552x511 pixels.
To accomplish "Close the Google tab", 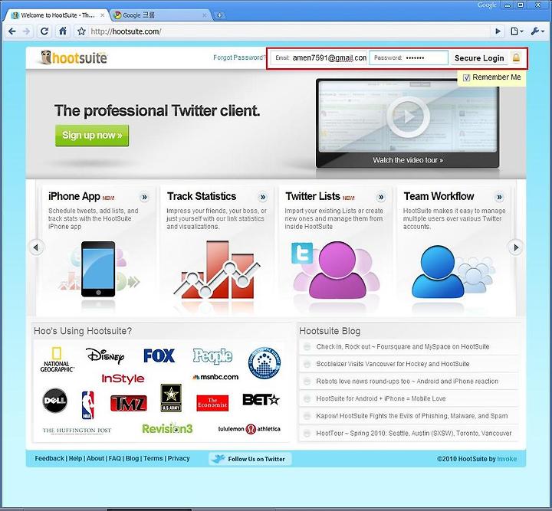I will [x=205, y=15].
